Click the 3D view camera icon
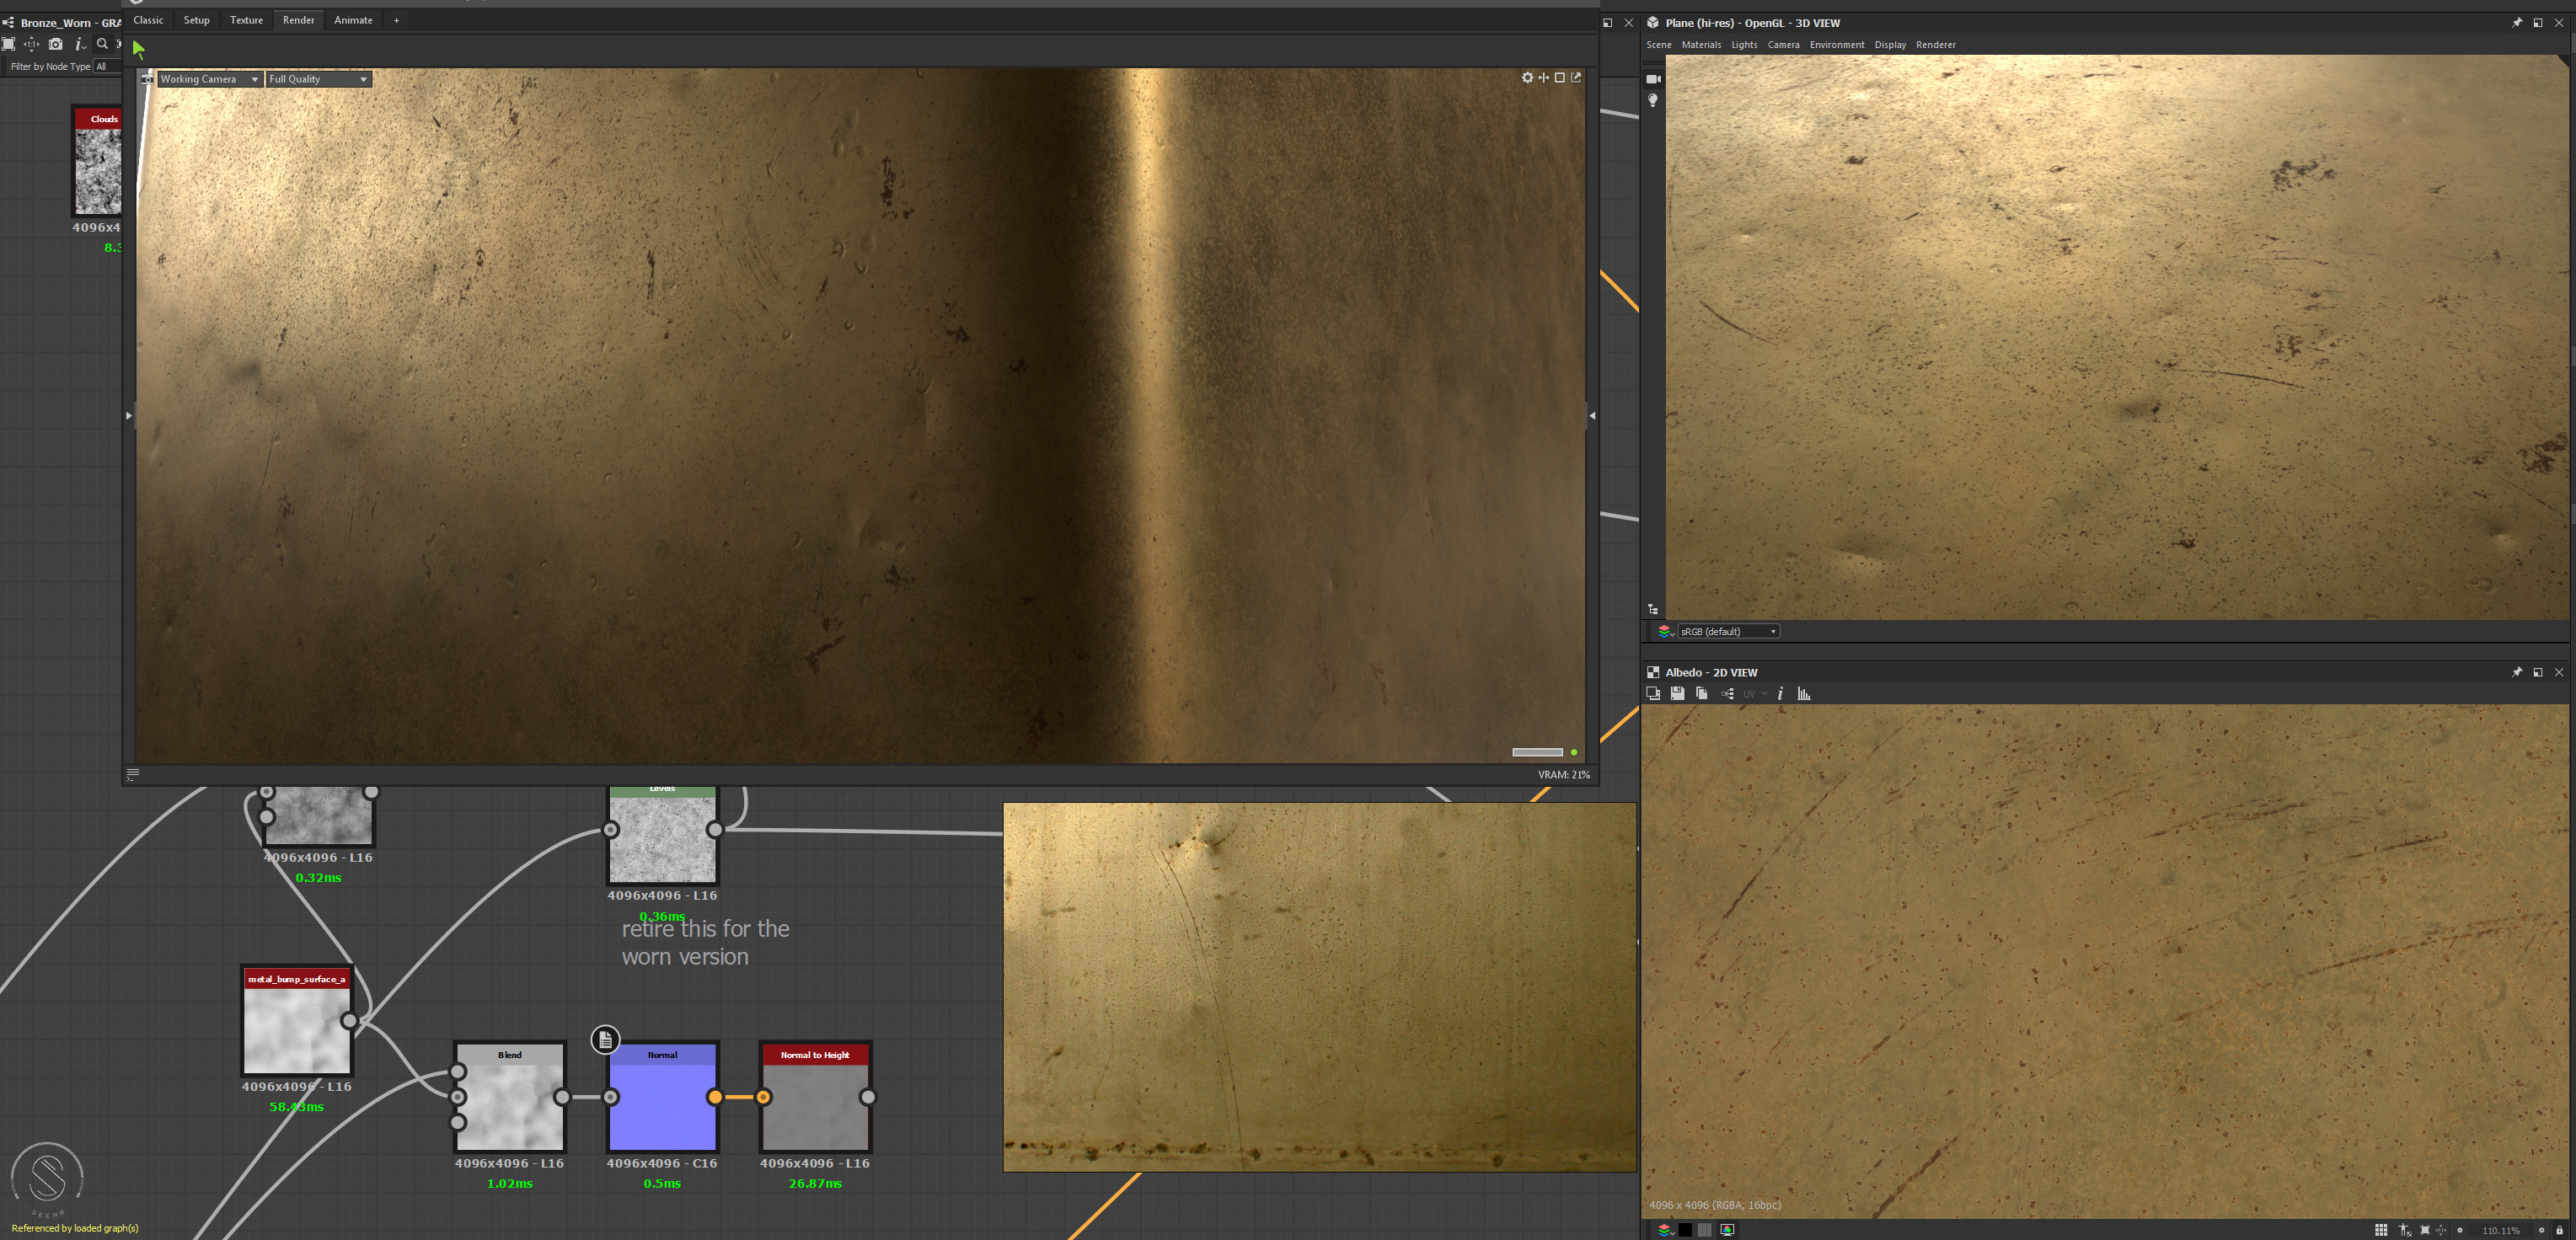Viewport: 2576px width, 1240px height. (1653, 79)
